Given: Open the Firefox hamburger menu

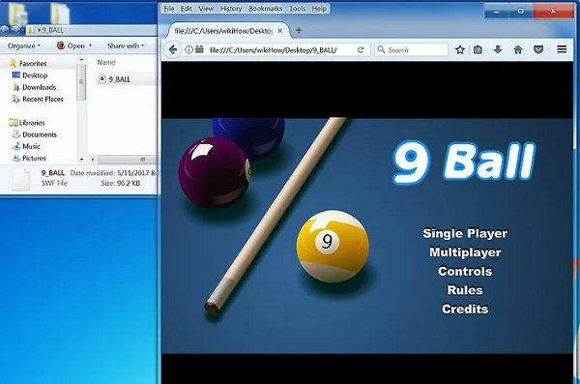Looking at the screenshot, I should 562,49.
